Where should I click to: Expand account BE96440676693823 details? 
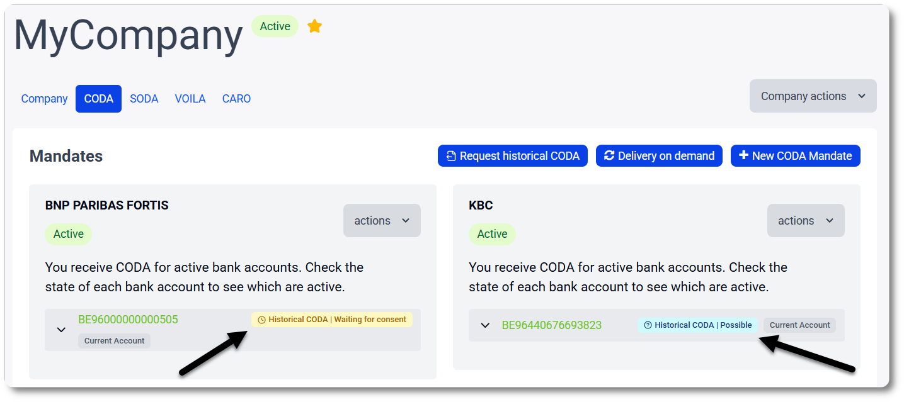tap(485, 325)
